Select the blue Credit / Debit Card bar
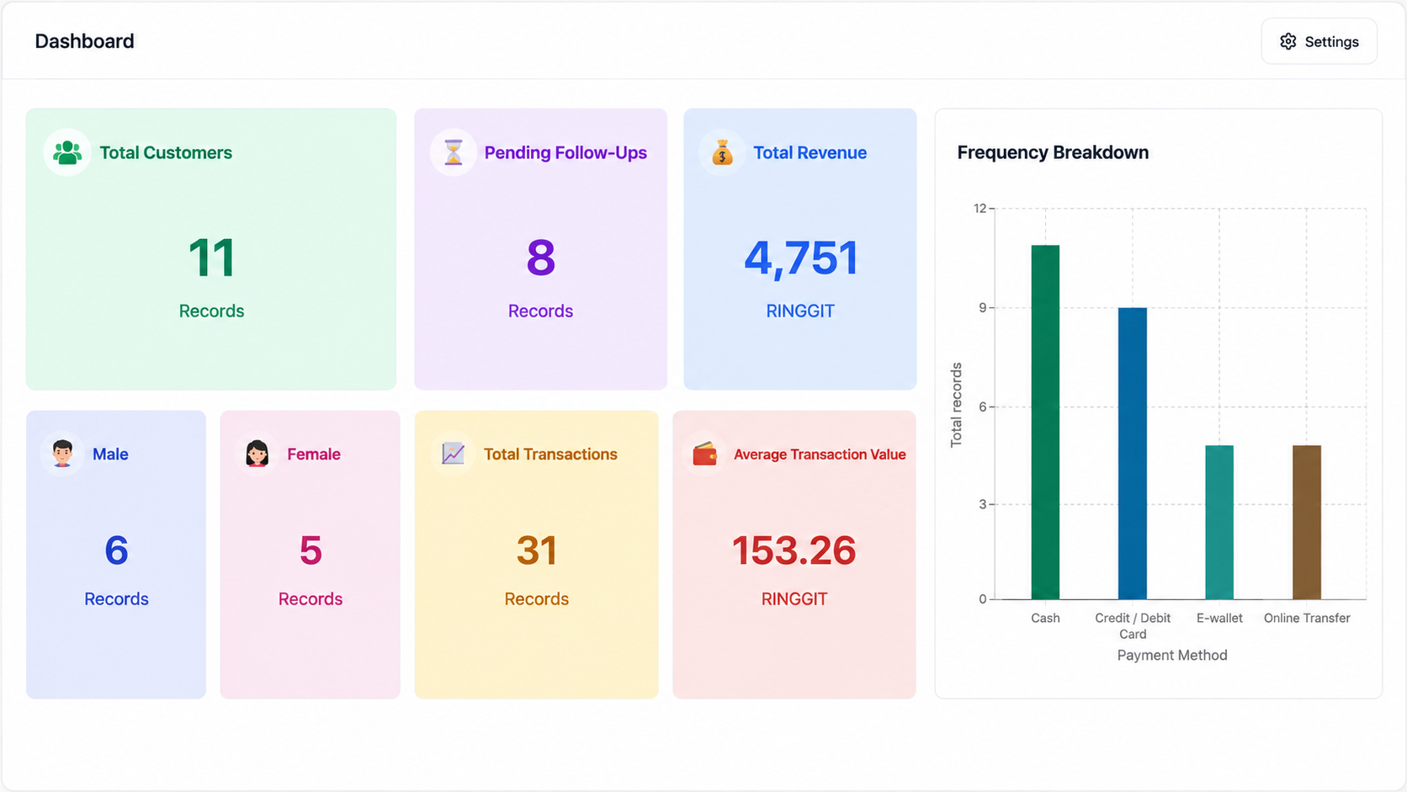 click(x=1132, y=454)
